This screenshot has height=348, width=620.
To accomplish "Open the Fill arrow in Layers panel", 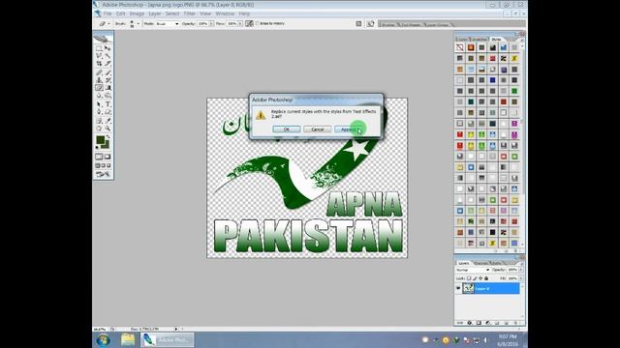I will tap(521, 278).
